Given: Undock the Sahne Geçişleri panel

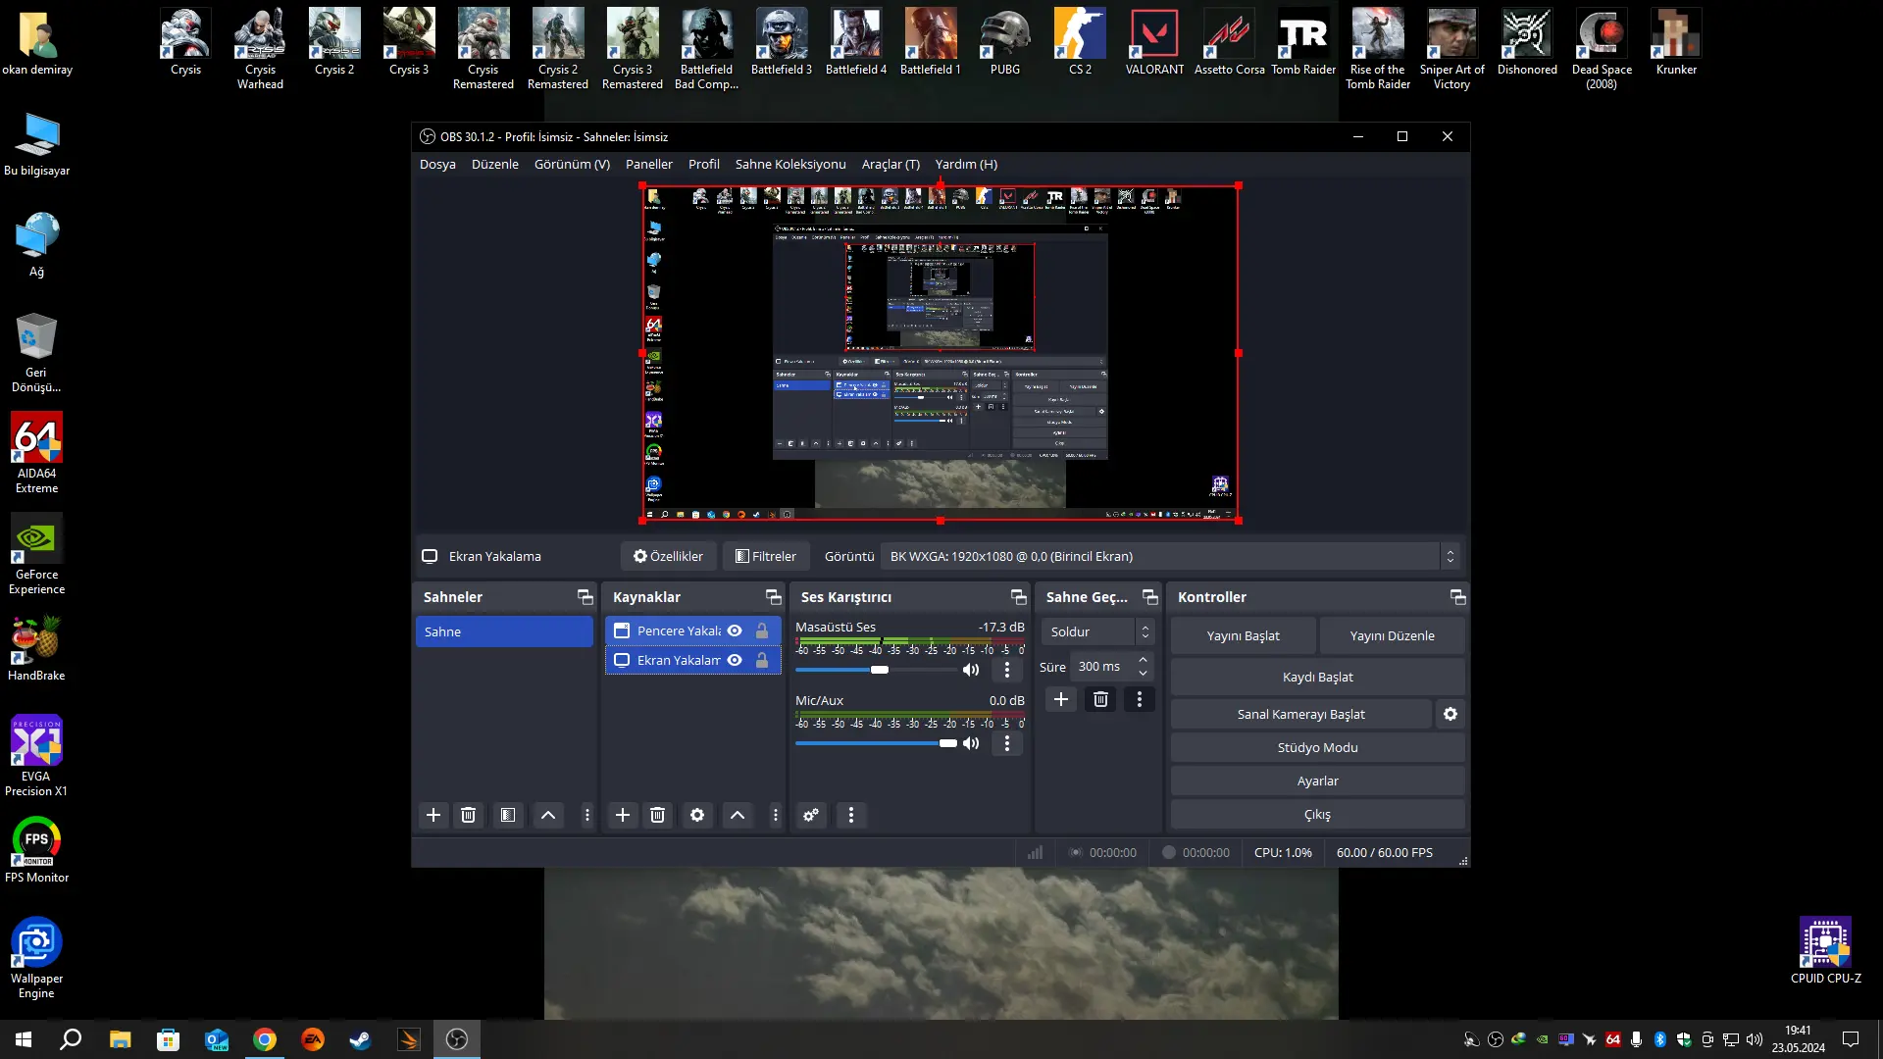Looking at the screenshot, I should pyautogui.click(x=1150, y=597).
